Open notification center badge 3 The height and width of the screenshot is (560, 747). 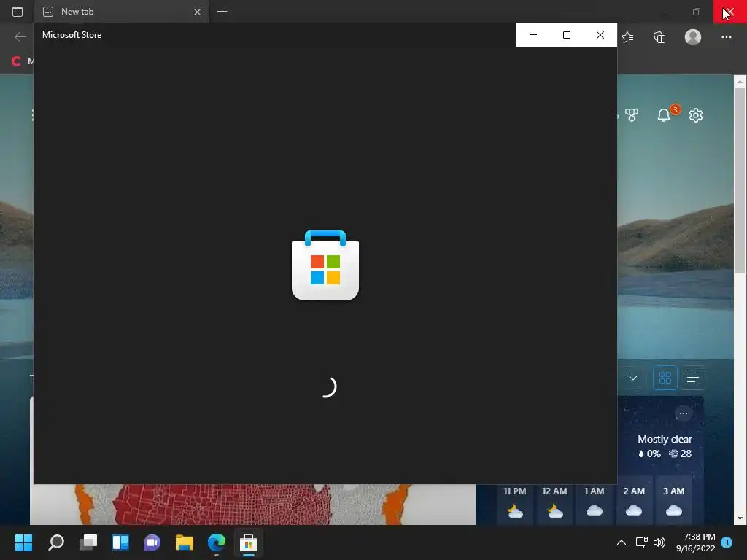click(x=727, y=542)
